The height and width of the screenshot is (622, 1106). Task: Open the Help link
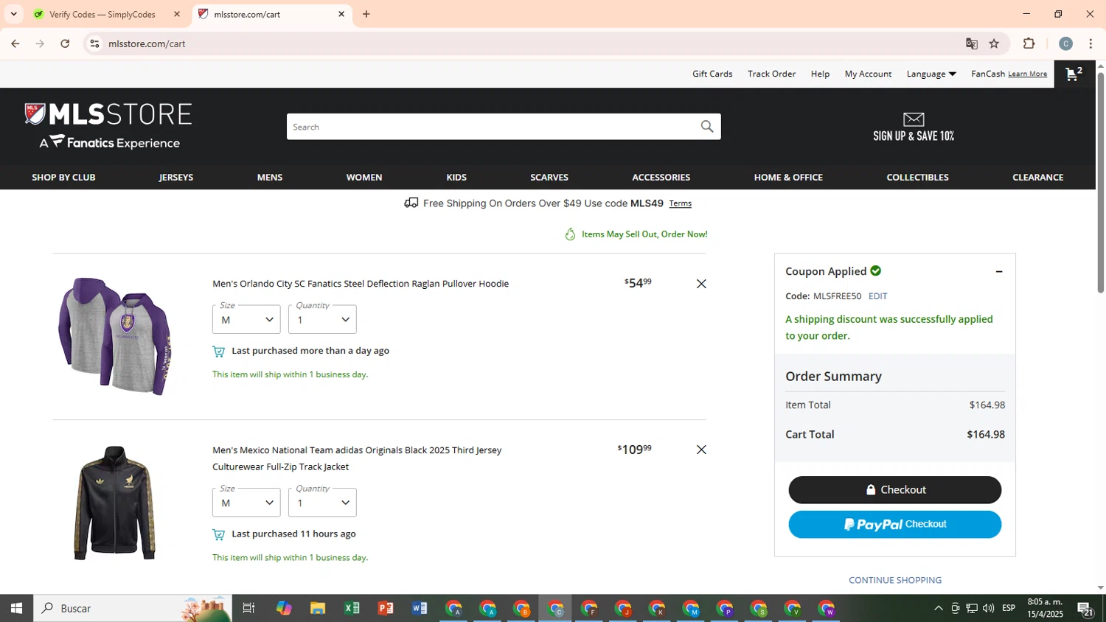point(820,74)
